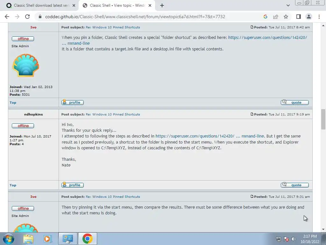326x245 pixels.
Task: Click the scrollbar down arrow
Action: point(323,229)
